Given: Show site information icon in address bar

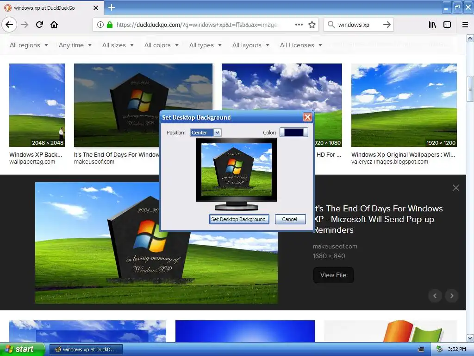Looking at the screenshot, I should [100, 25].
